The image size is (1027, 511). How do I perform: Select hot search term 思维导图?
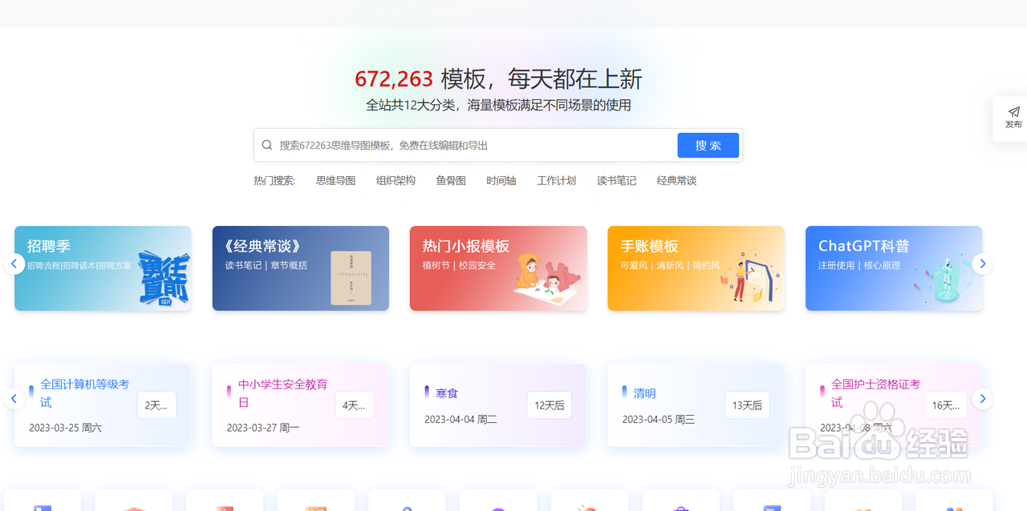pyautogui.click(x=335, y=181)
